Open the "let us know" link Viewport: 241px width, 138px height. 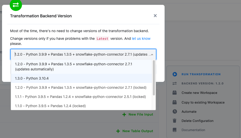[x=141, y=39]
